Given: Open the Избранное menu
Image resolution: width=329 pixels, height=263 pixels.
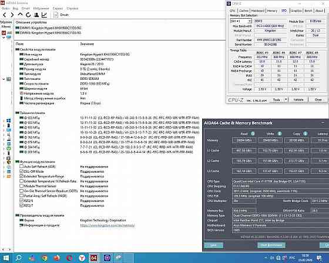Looking at the screenshot, I should [x=41, y=8].
